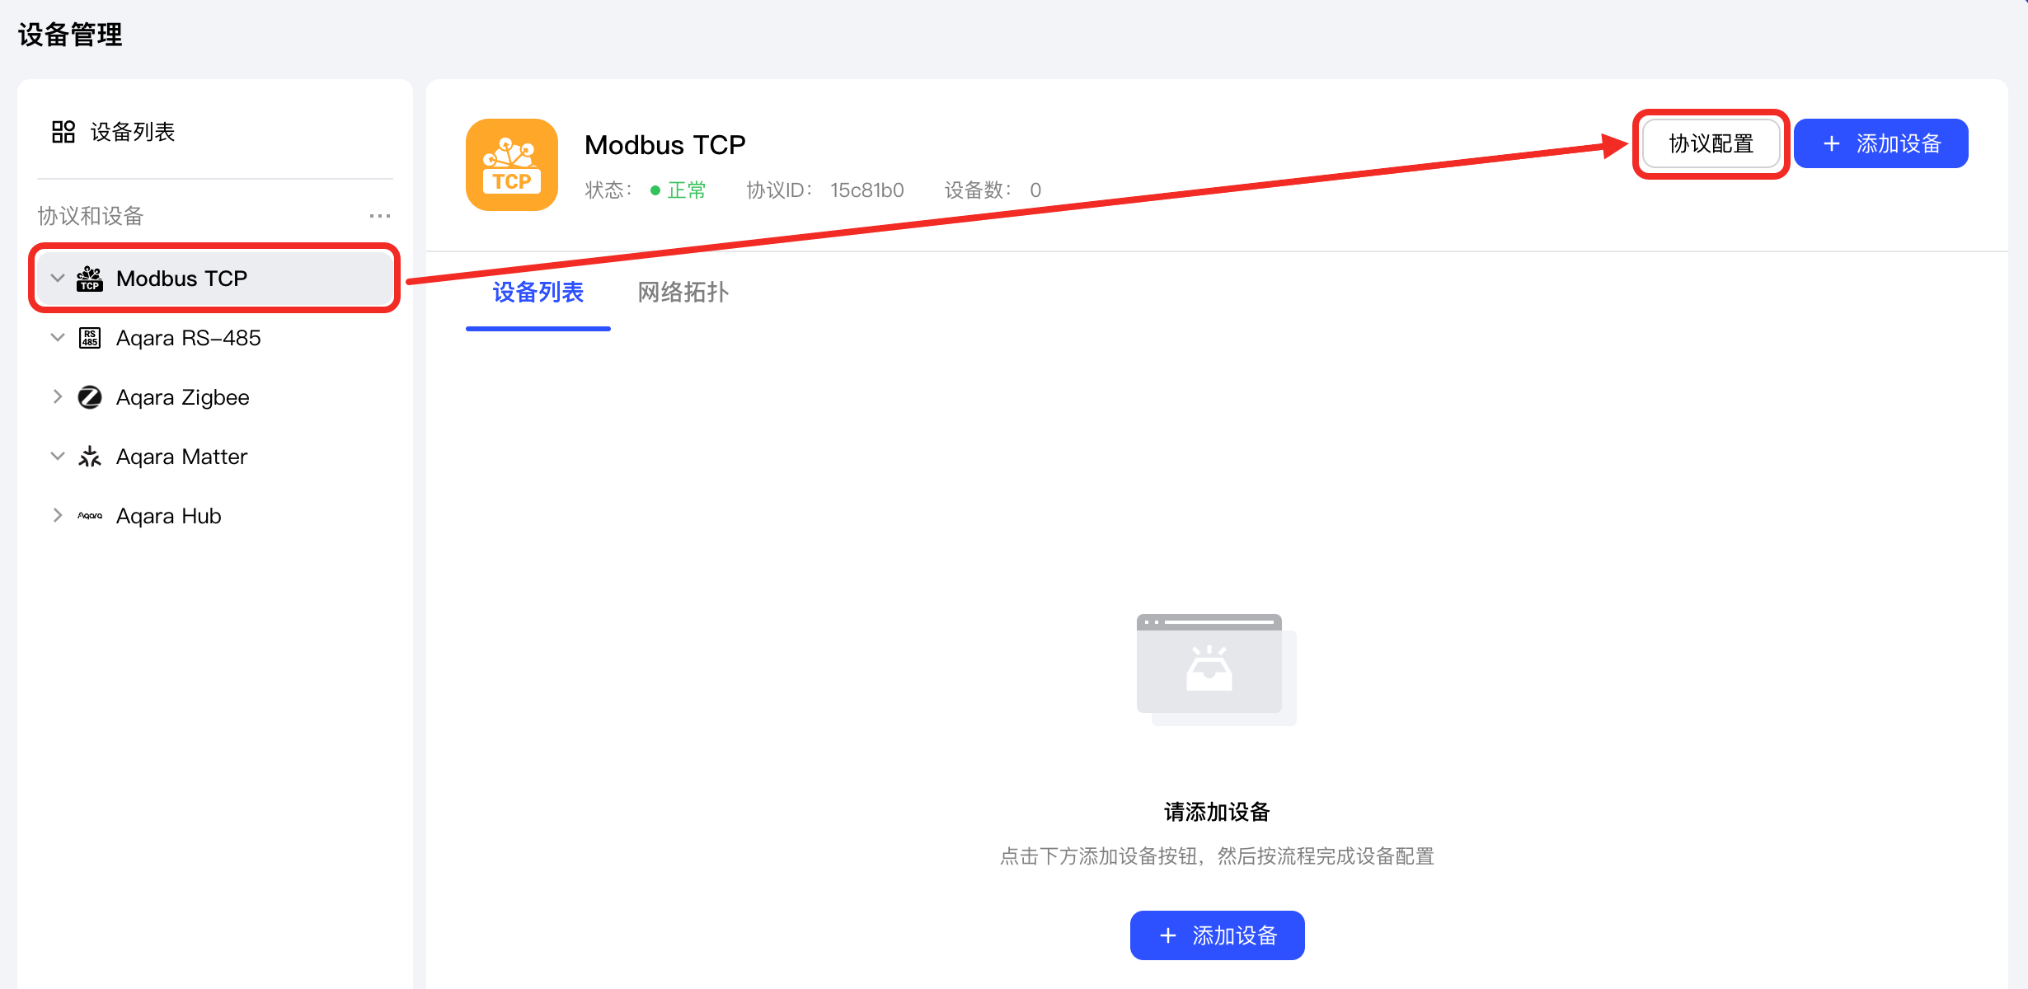Select Aqara Zigbee in the protocol tree

[215, 397]
